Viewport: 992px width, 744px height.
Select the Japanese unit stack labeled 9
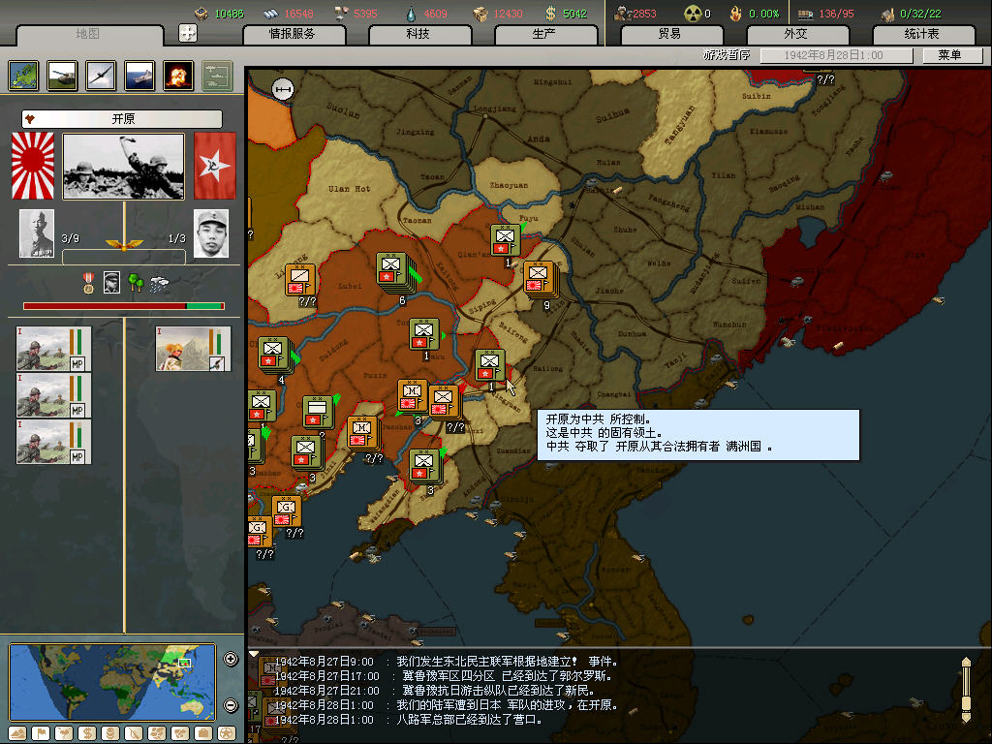pos(540,279)
